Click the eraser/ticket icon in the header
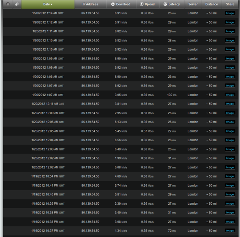This screenshot has height=237, width=240. pos(17,4)
